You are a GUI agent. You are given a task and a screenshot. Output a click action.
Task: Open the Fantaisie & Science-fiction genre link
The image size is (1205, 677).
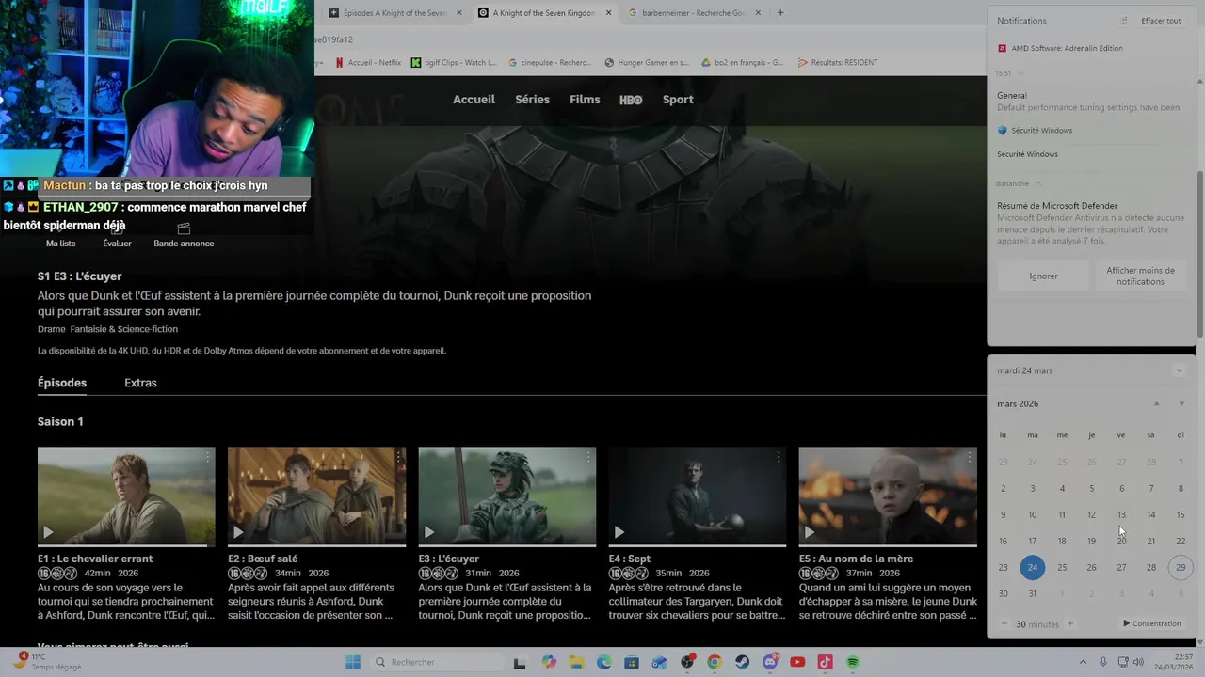[123, 329]
